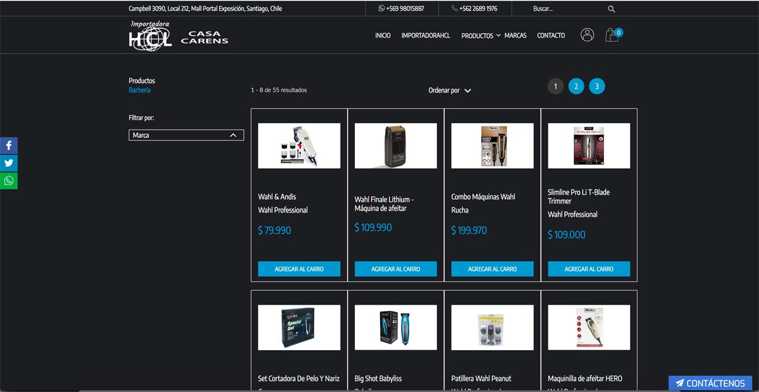The height and width of the screenshot is (392, 759).
Task: Add Wahl & Andis to cart
Action: point(299,269)
